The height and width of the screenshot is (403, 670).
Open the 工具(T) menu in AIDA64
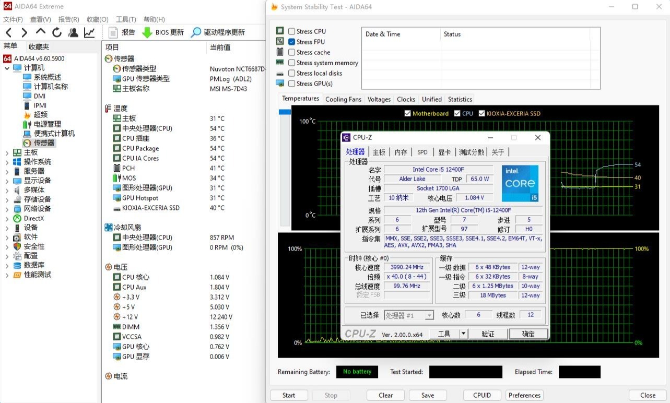point(126,19)
